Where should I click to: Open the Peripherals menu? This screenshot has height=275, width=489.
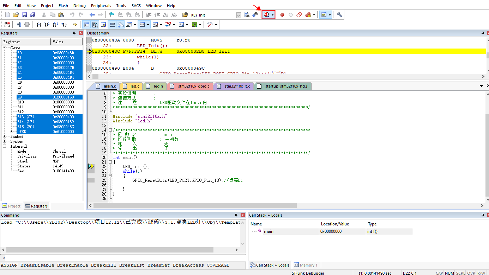[101, 6]
